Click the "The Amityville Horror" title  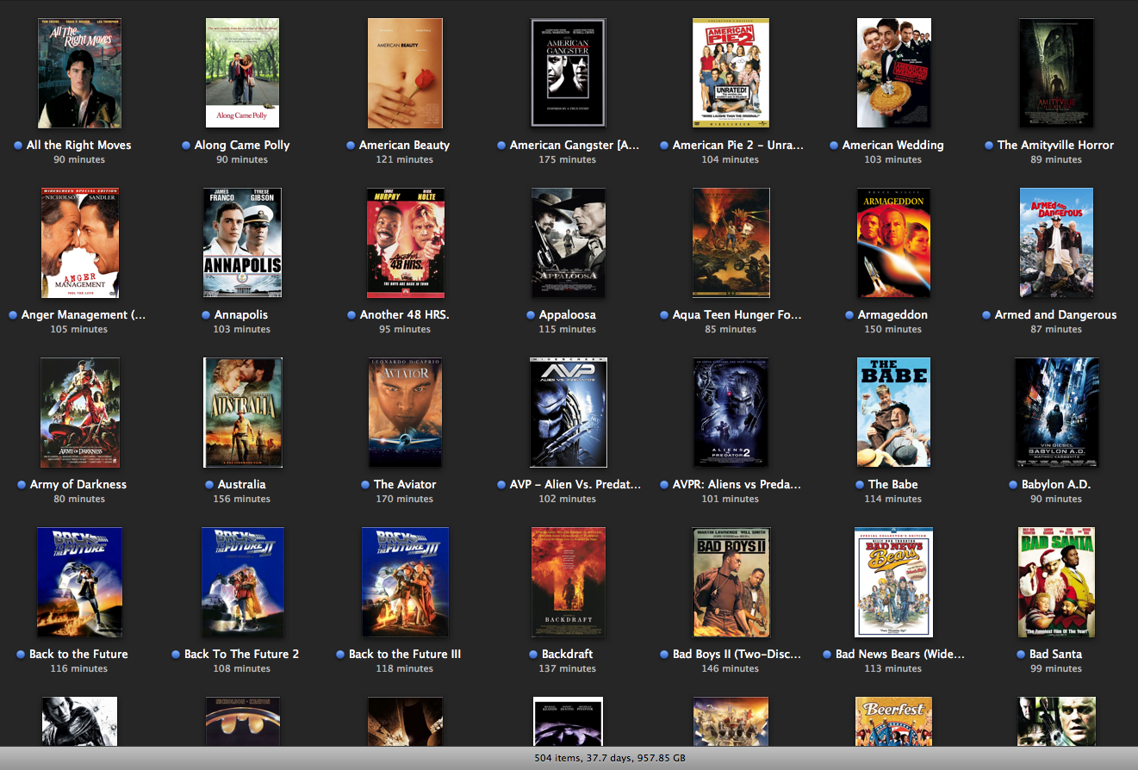1055,145
